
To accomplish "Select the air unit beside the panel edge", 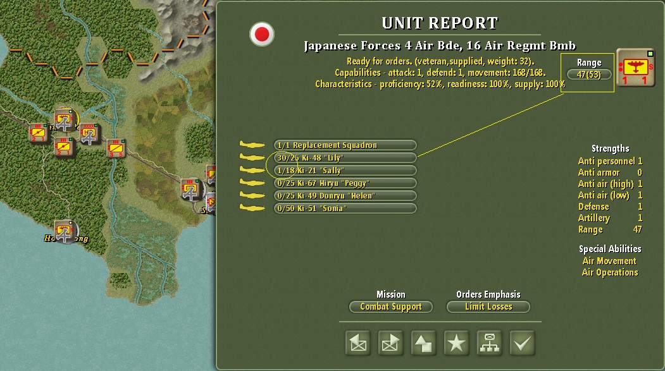I will [x=191, y=189].
